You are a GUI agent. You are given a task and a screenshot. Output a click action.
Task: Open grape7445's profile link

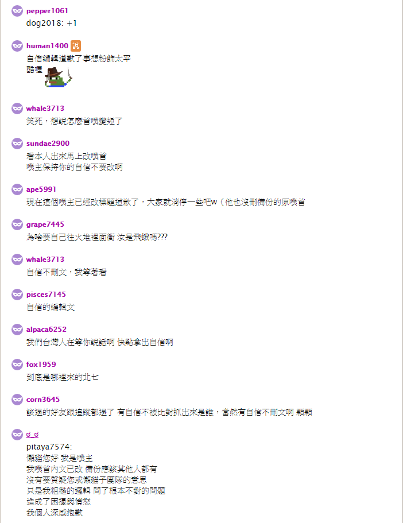45,224
